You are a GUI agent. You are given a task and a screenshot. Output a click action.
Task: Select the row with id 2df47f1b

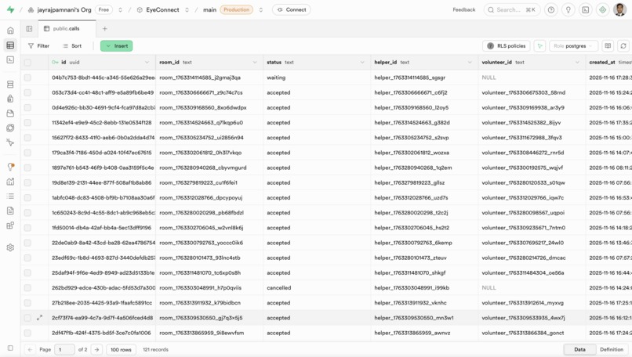point(27,333)
